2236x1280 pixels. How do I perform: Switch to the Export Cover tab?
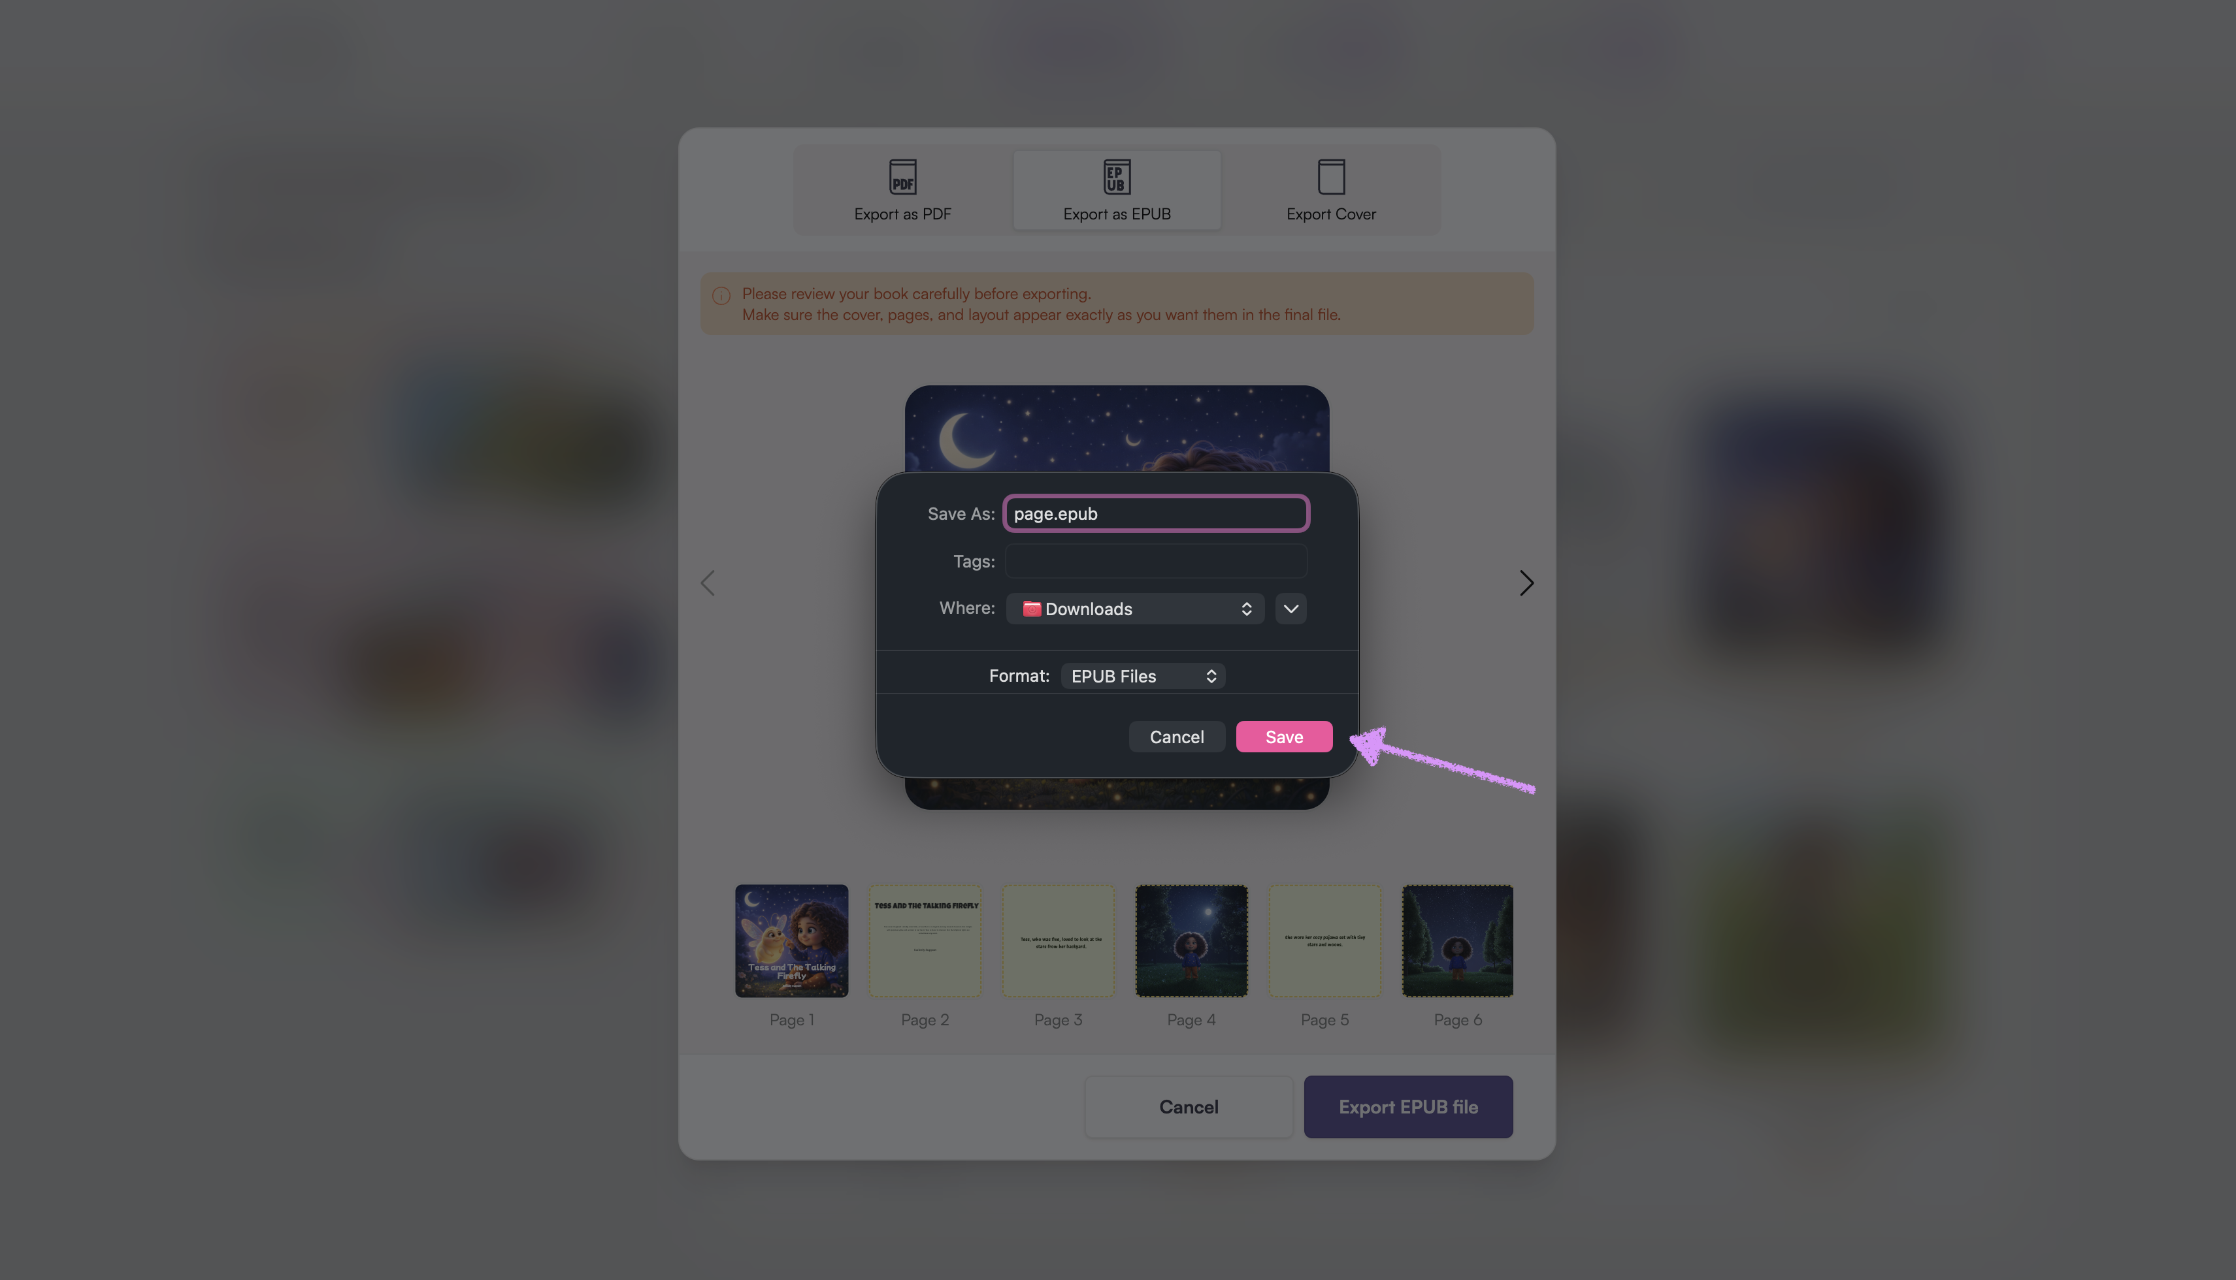click(1331, 190)
